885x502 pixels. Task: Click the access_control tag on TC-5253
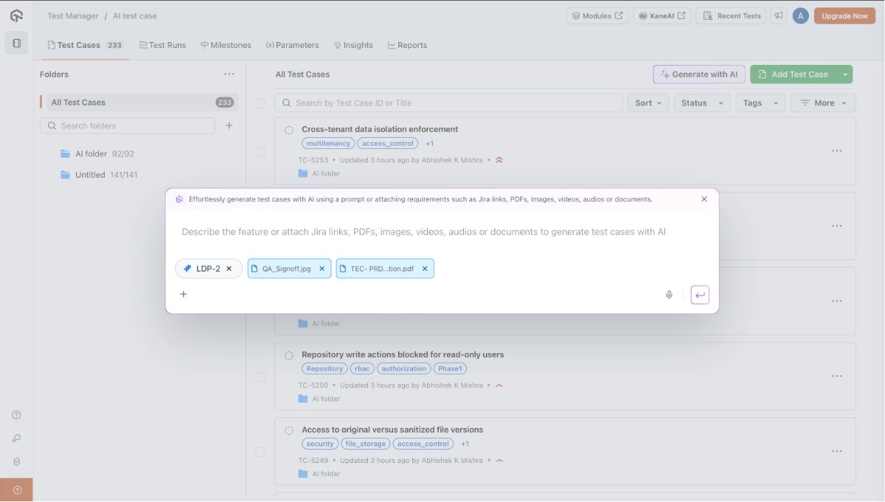pyautogui.click(x=388, y=144)
